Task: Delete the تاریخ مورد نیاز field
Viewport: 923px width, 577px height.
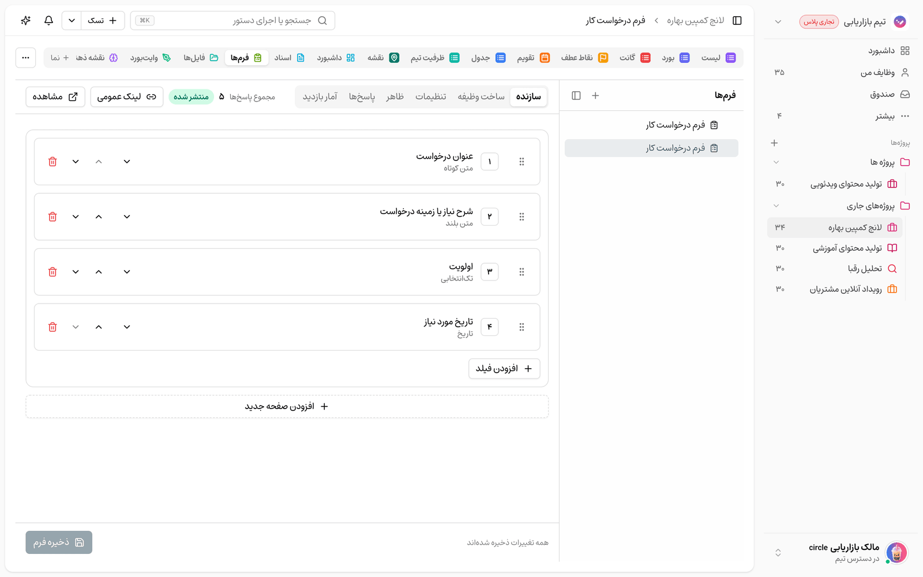Action: pos(52,327)
